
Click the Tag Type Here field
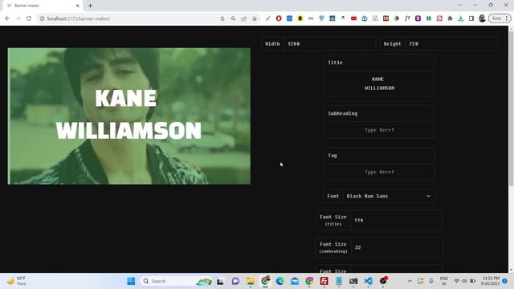379,172
